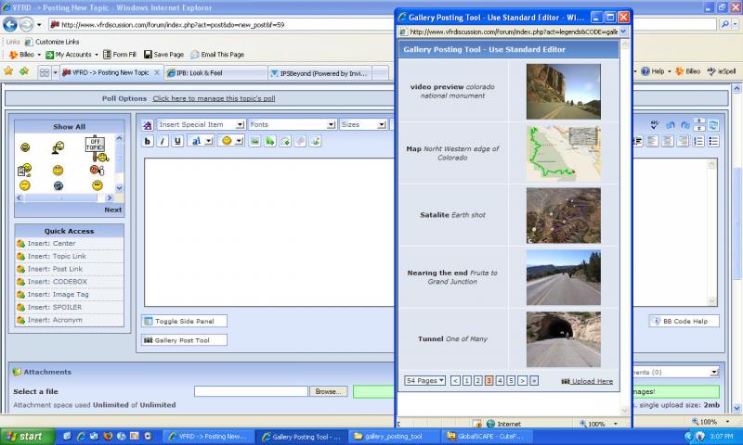Screen dimensions: 743x445
Task: Click the spell check icon in the editor
Action: point(655,125)
